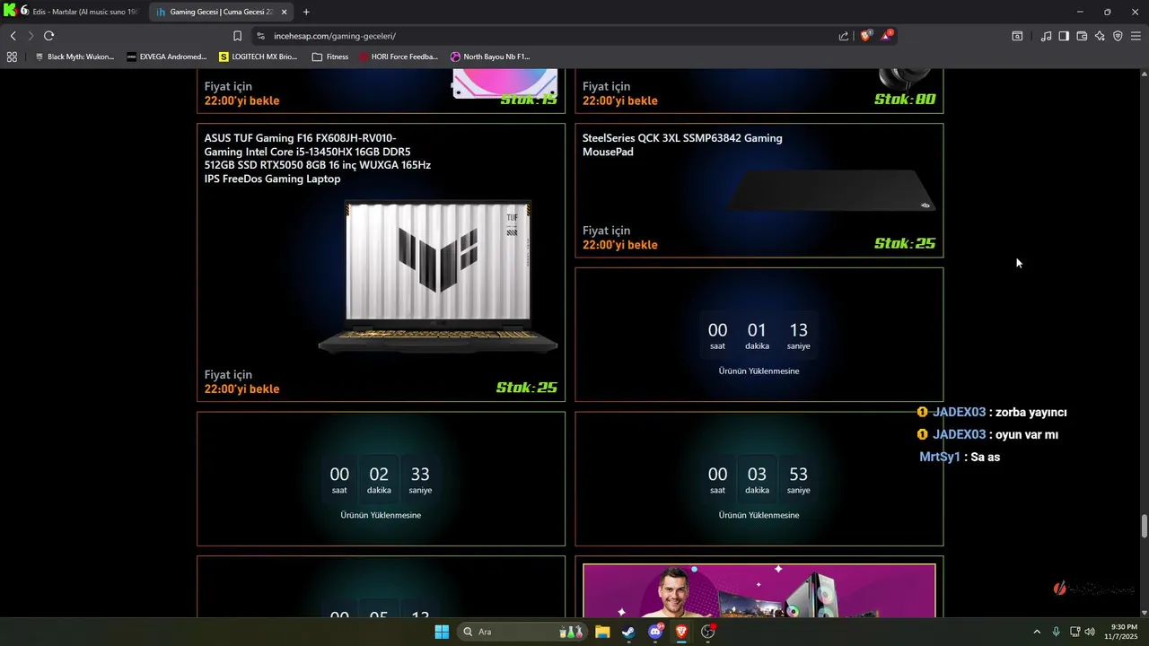The image size is (1149, 646).
Task: Go back with the browser back arrow
Action: point(13,36)
